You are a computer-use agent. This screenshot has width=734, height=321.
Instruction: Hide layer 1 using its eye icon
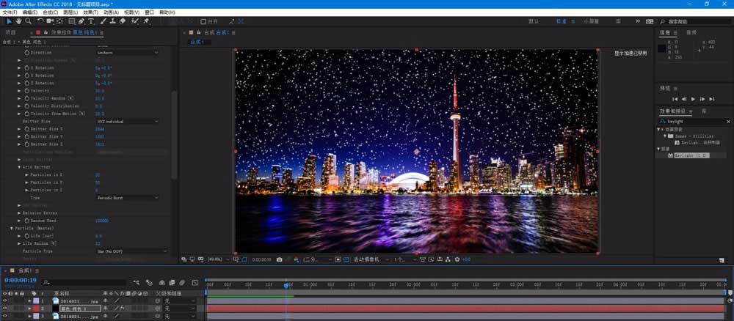(x=5, y=300)
